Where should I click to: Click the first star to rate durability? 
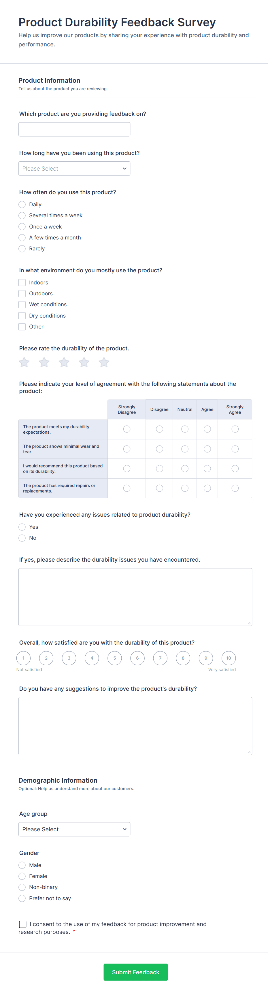24,362
